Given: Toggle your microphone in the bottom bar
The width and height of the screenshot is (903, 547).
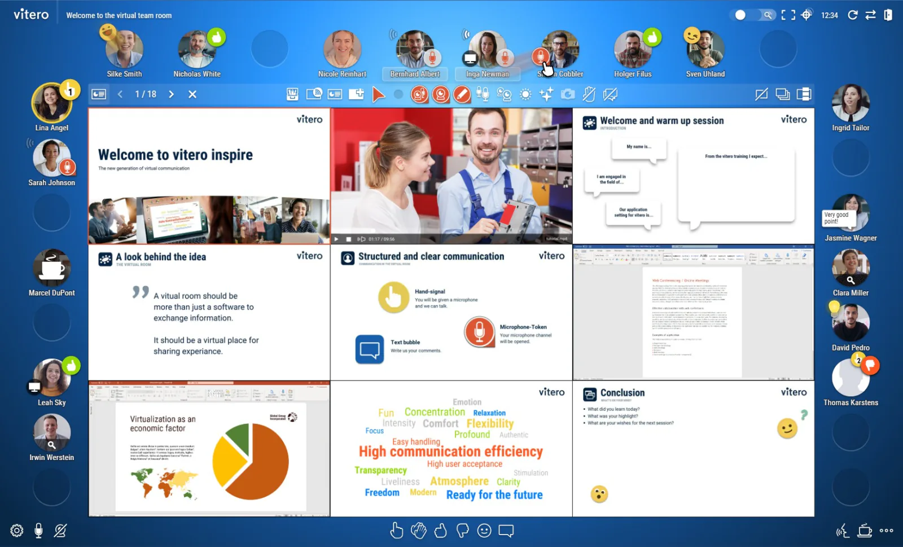Looking at the screenshot, I should (38, 531).
